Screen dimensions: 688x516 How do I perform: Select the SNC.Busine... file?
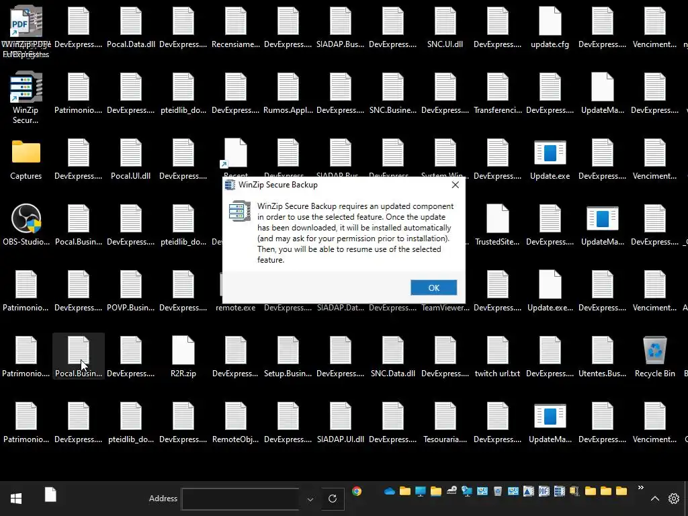click(392, 93)
